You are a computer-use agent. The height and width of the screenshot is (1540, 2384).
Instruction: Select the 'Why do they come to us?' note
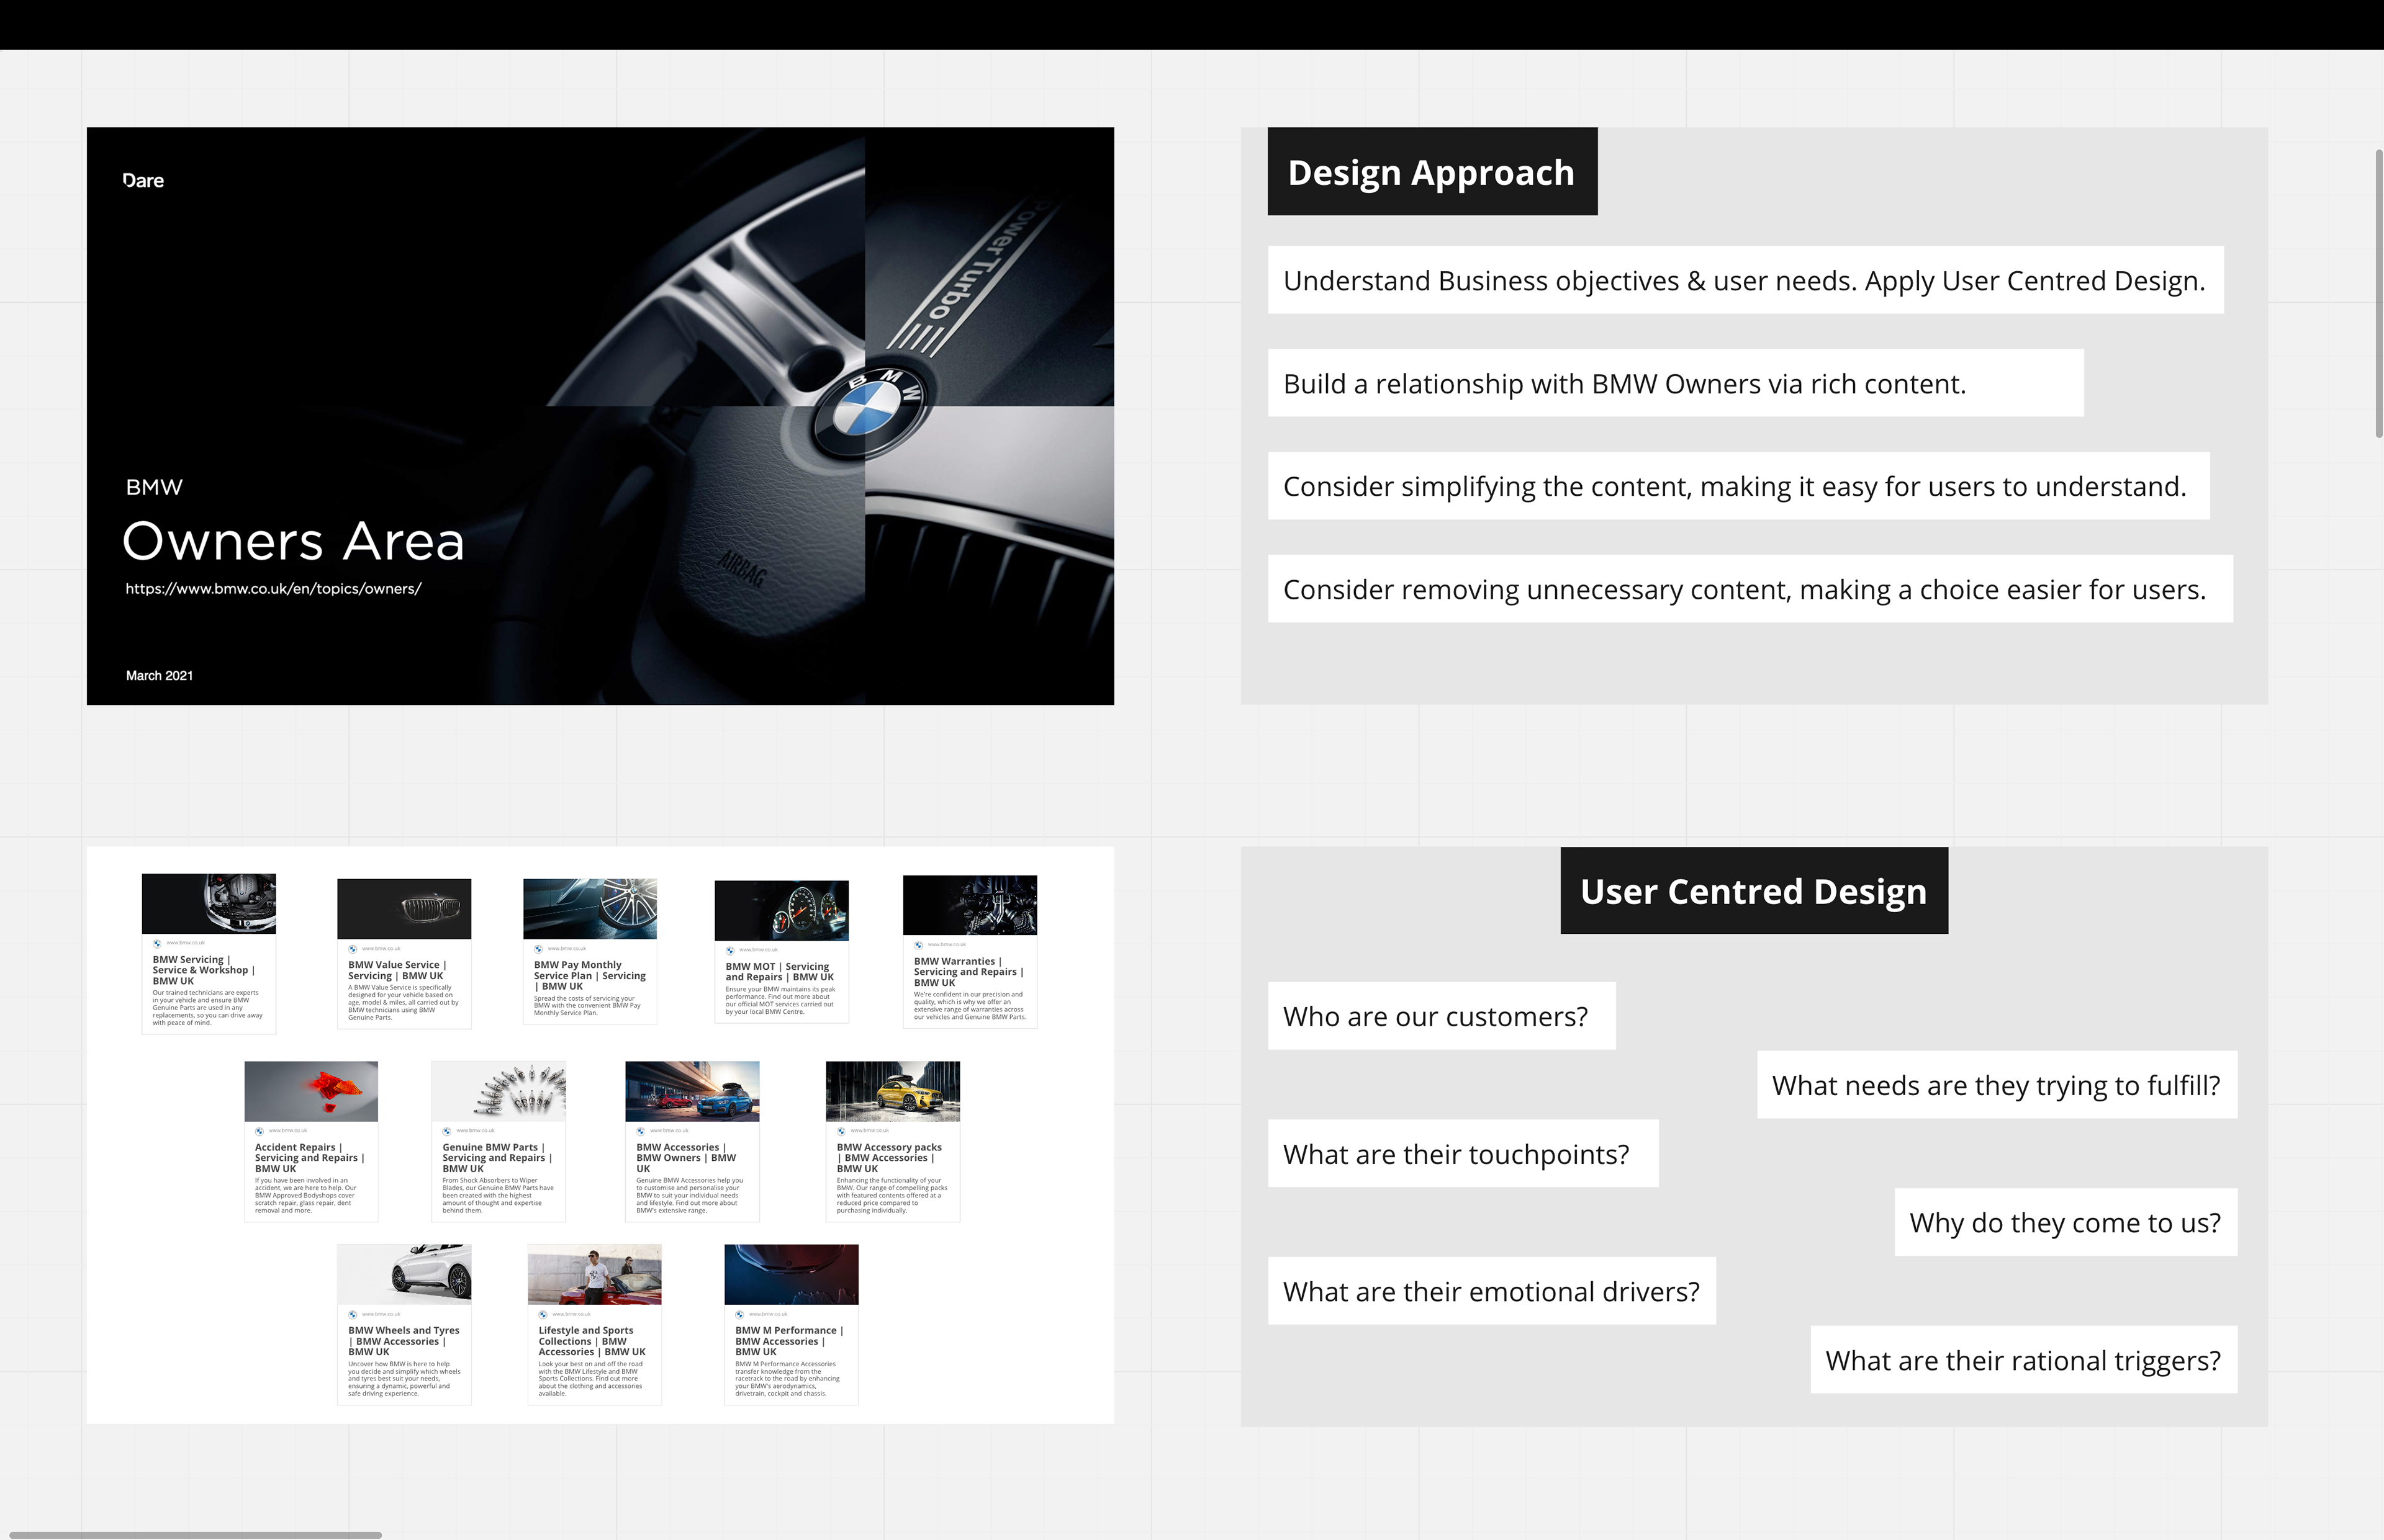2065,1222
